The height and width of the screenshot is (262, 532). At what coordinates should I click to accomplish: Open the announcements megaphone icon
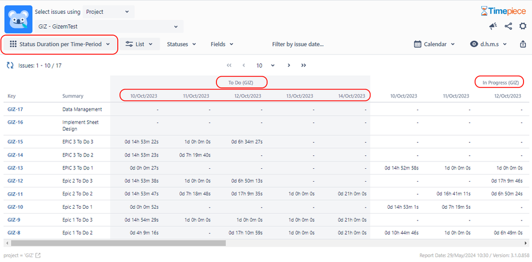click(x=493, y=26)
